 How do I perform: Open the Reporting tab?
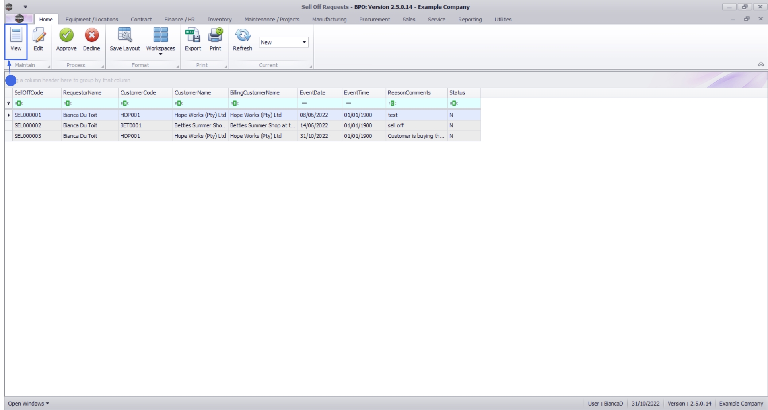point(470,19)
